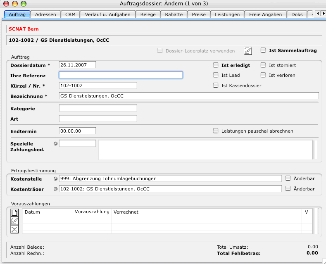The width and height of the screenshot is (326, 264).
Task: Open the Verlauf u. Aufgaben tab
Action: pyautogui.click(x=107, y=14)
